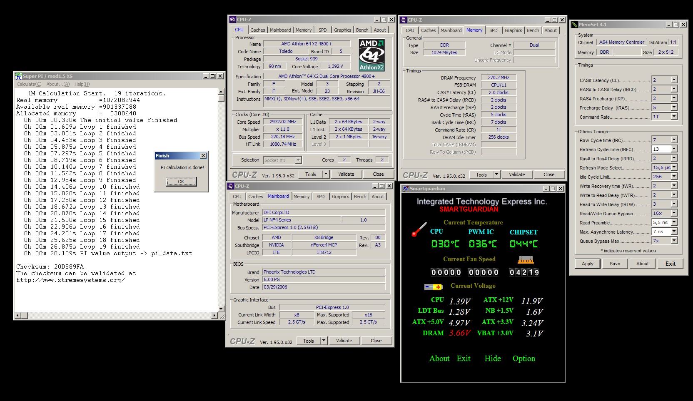The height and width of the screenshot is (401, 693).
Task: Click Close button in CPU-Z Memory window
Action: pos(549,174)
